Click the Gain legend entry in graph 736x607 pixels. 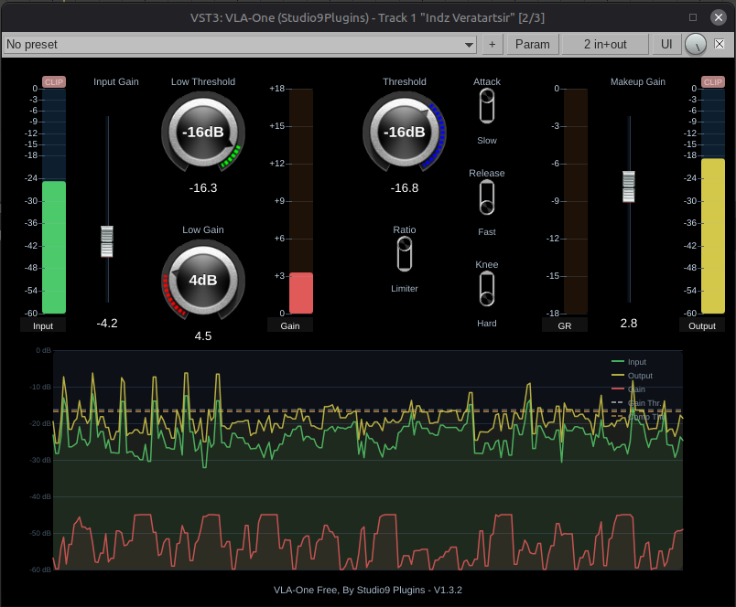click(x=629, y=389)
